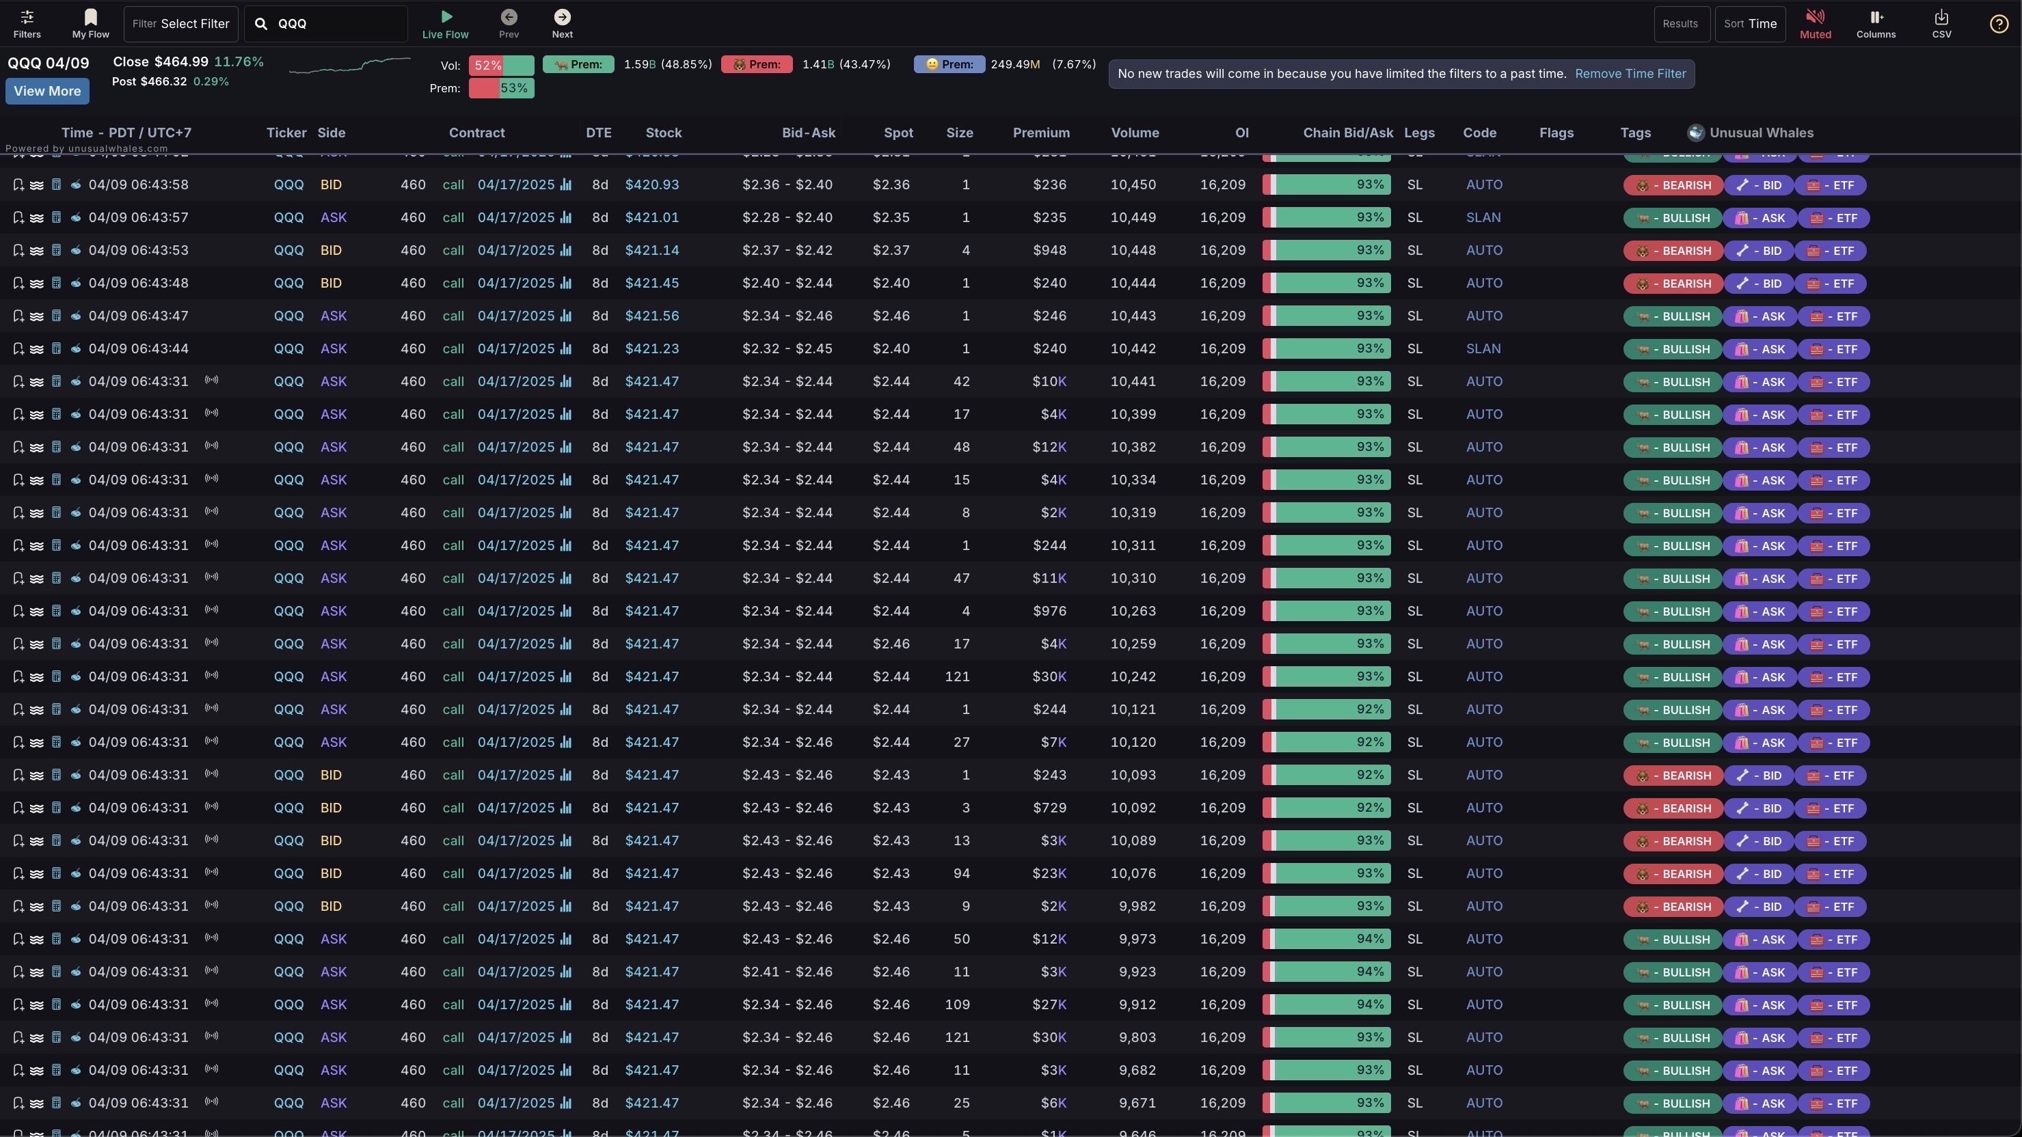Image resolution: width=2022 pixels, height=1137 pixels.
Task: Download flow as CSV
Action: point(1941,23)
